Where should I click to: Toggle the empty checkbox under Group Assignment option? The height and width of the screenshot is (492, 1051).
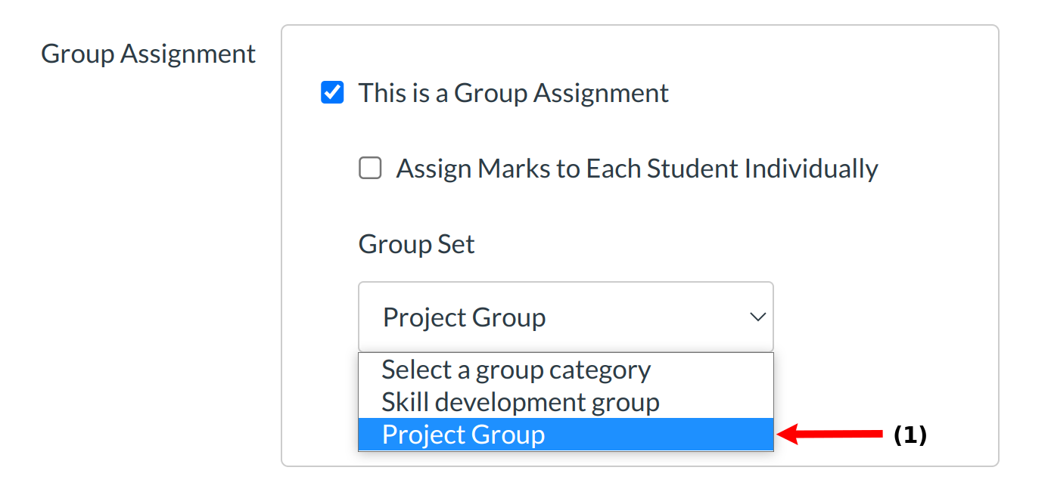(370, 168)
